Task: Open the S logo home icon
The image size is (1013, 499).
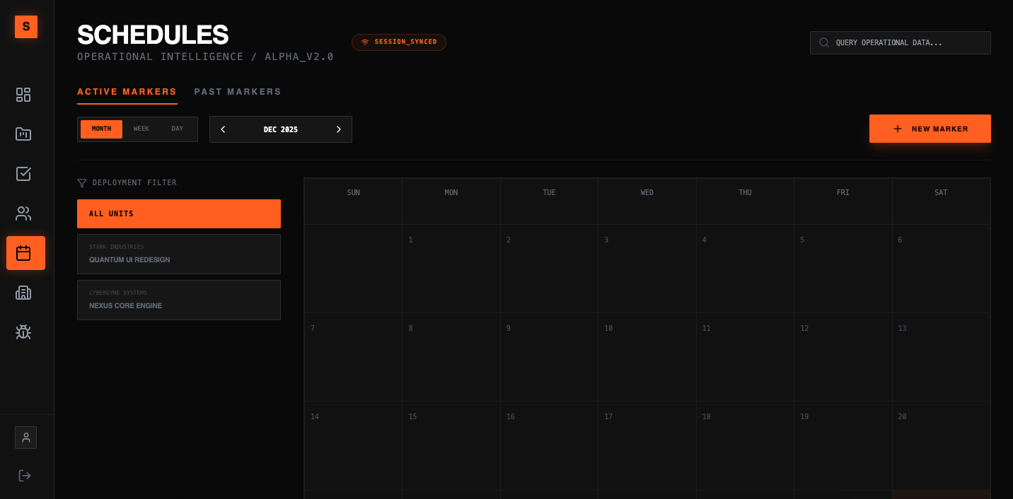Action: click(x=26, y=27)
